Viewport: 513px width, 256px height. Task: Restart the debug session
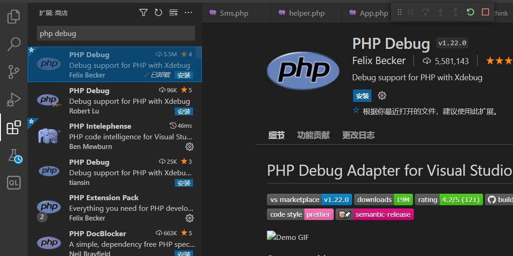pos(471,12)
